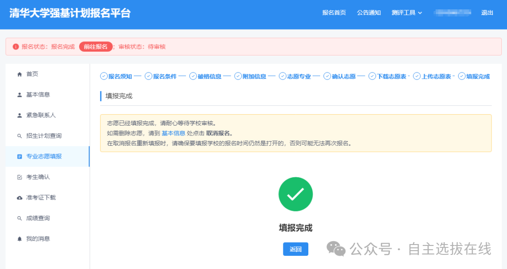507x269 pixels.
Task: Click the form icon beside 专业志愿填报
Action: 19,157
